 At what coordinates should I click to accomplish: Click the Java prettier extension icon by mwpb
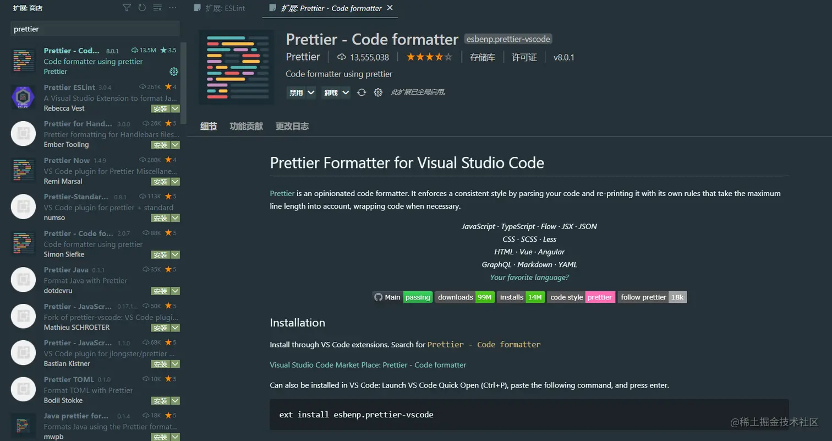(x=24, y=426)
